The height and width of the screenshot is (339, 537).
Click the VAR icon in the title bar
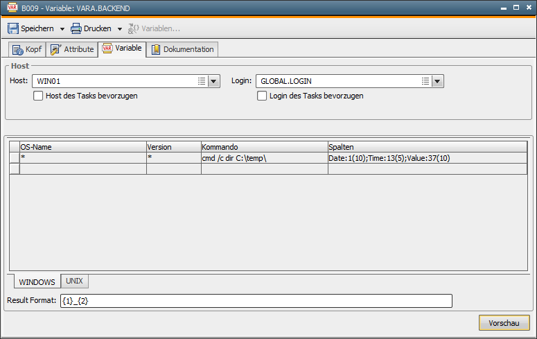pos(12,8)
